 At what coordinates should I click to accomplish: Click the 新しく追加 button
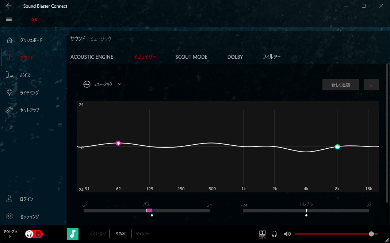(x=340, y=85)
